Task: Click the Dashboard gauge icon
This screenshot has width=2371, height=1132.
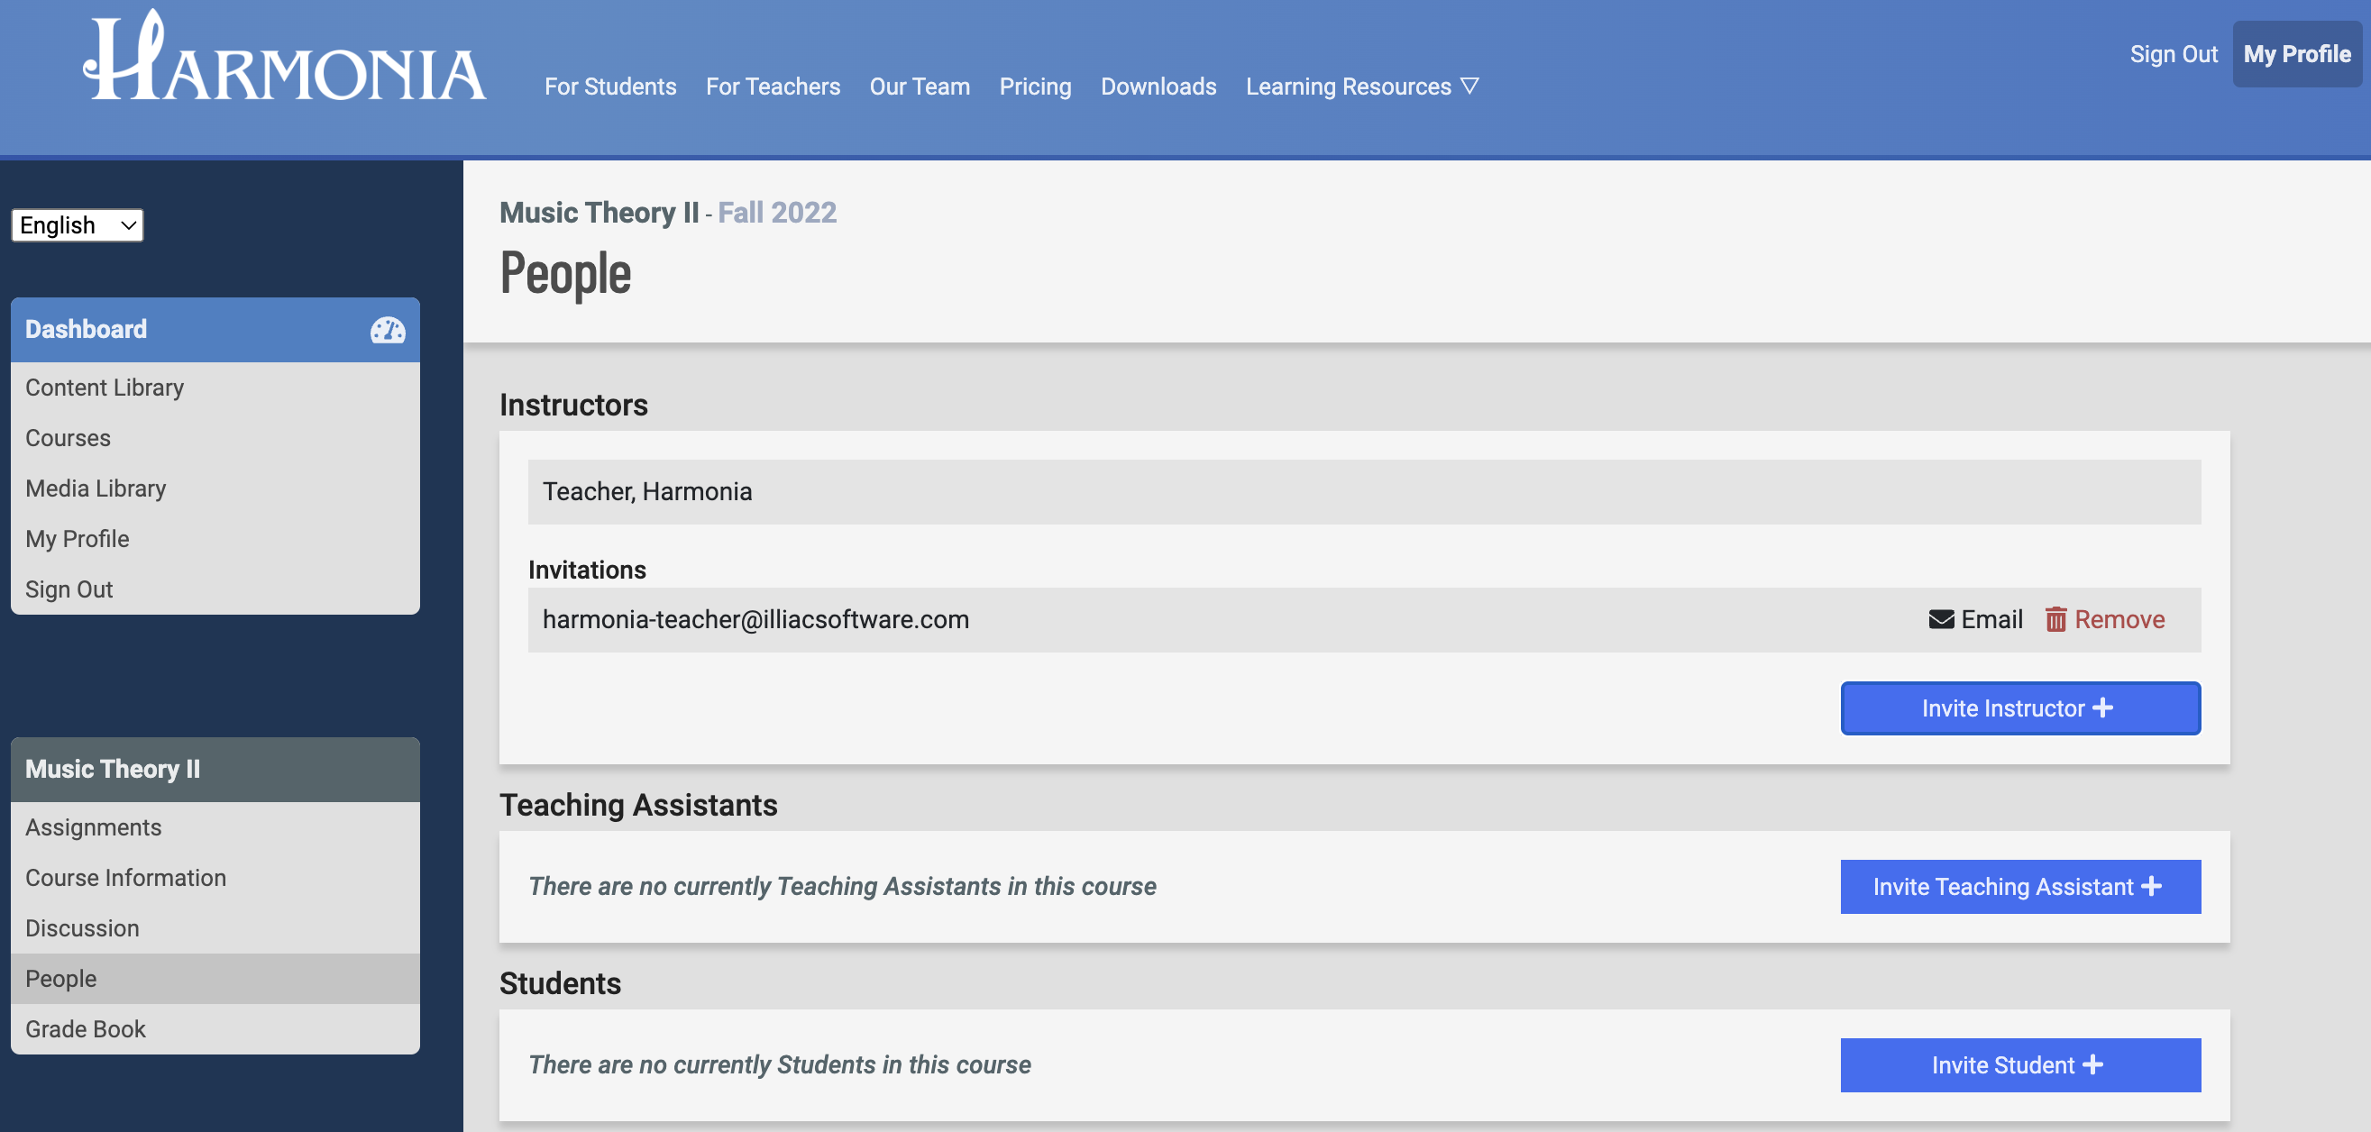Action: click(388, 330)
